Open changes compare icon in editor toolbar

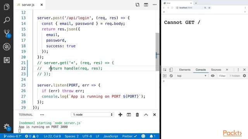pyautogui.click(x=137, y=5)
